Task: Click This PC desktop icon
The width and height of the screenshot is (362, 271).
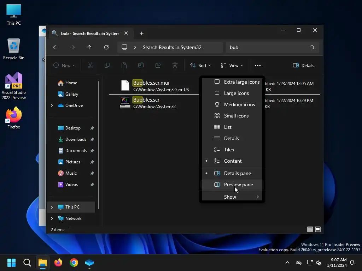Action: coord(14,14)
